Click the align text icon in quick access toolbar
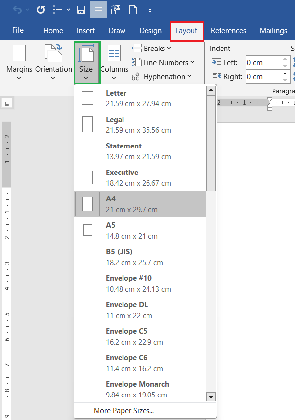Image resolution: width=295 pixels, height=420 pixels. 98,10
